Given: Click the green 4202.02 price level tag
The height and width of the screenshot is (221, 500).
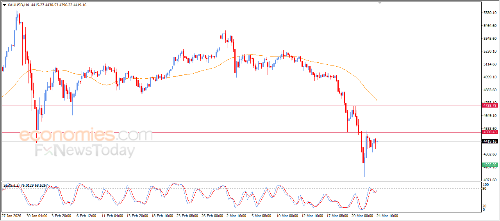Looking at the screenshot, I should (490, 165).
